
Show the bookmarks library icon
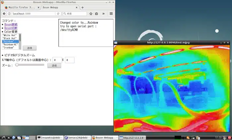(x=96, y=14)
